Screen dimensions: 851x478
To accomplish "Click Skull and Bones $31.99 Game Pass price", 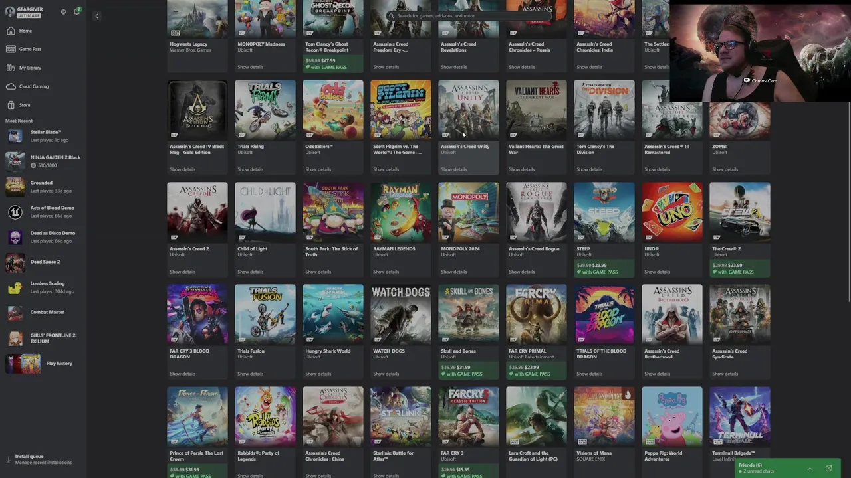I will pyautogui.click(x=469, y=370).
